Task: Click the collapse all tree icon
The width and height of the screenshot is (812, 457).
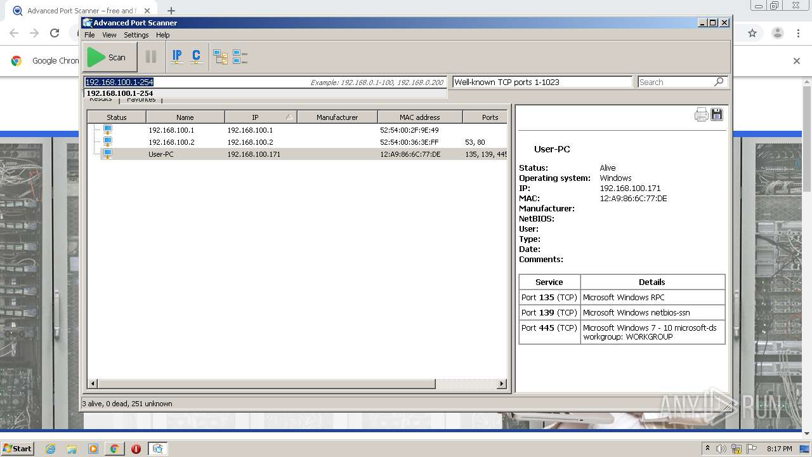Action: 240,57
